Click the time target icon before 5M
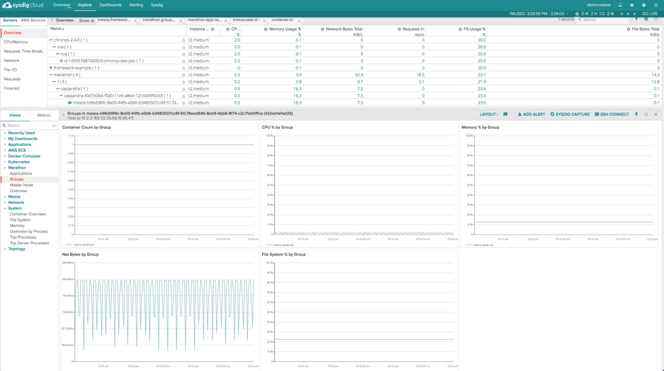 coord(577,14)
